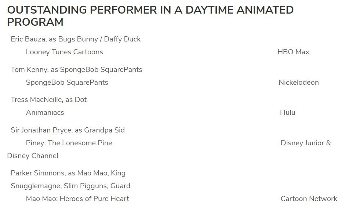The image size is (349, 211).
Task: Select the Eric Bauza nominee line
Action: [76, 39]
